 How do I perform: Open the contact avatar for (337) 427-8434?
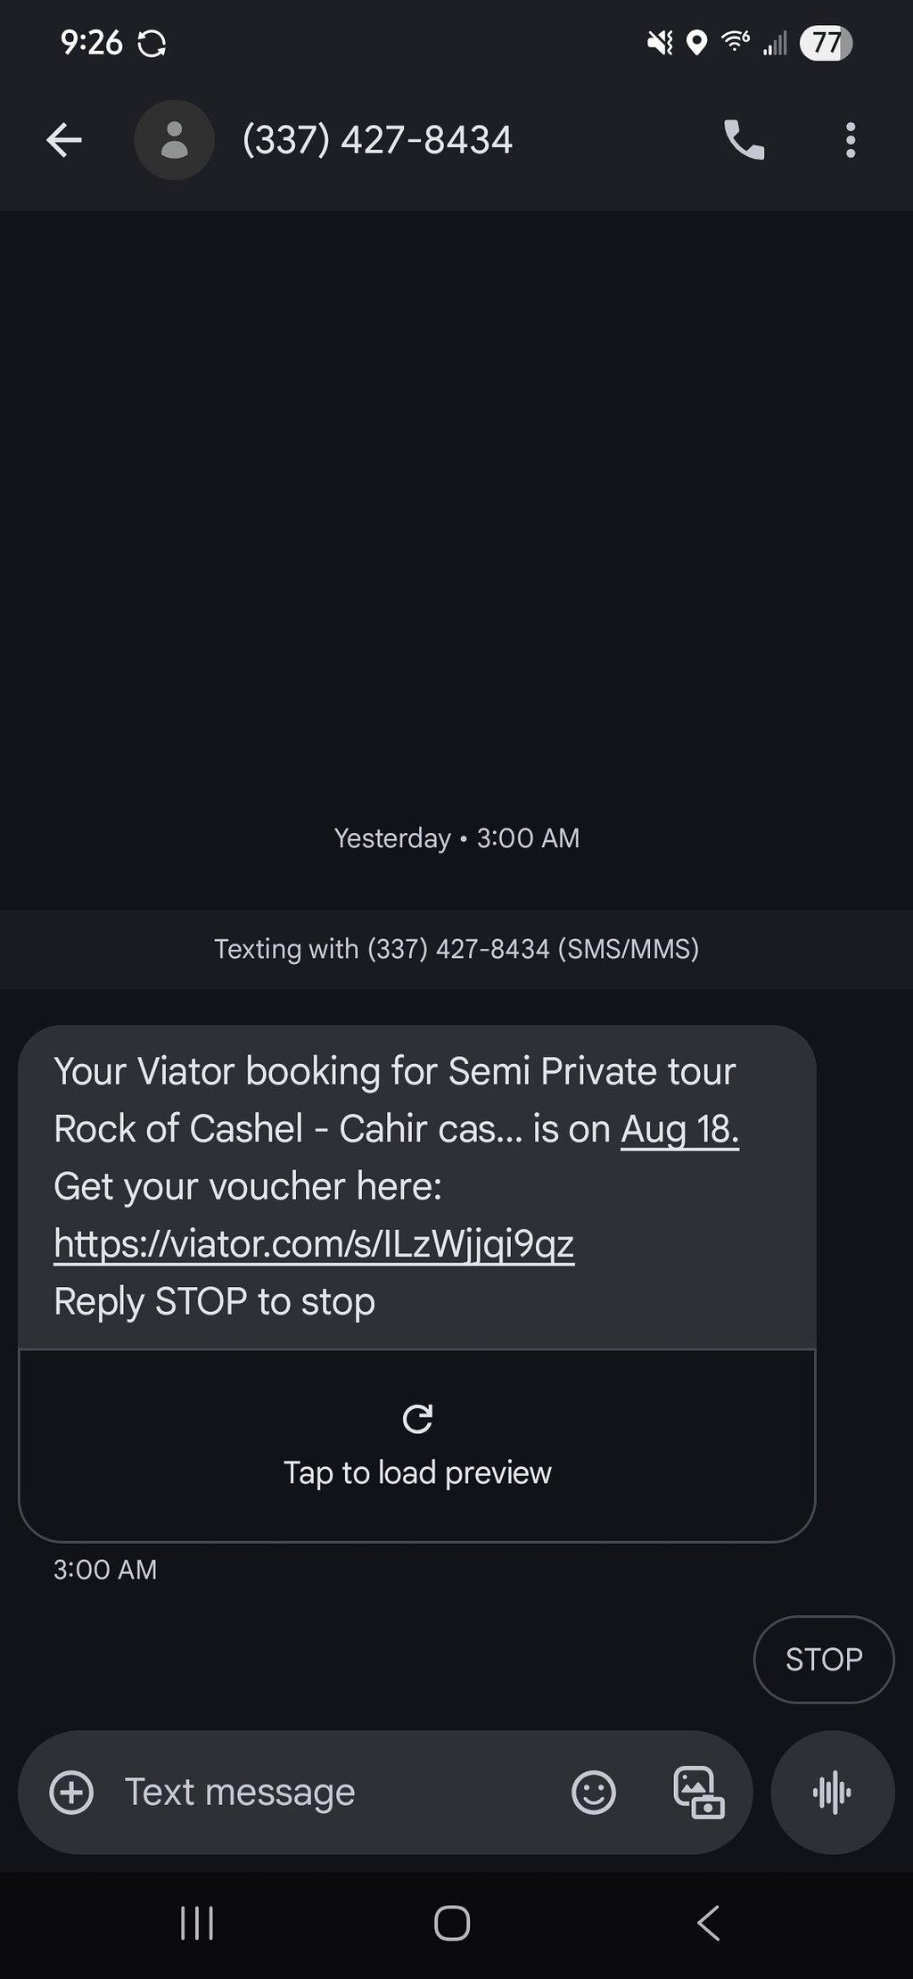click(x=174, y=140)
